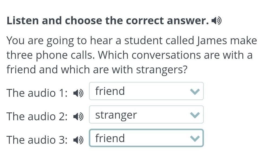The image size is (270, 158).
Task: Click the chevron arrow for audio 3
Action: click(x=195, y=139)
